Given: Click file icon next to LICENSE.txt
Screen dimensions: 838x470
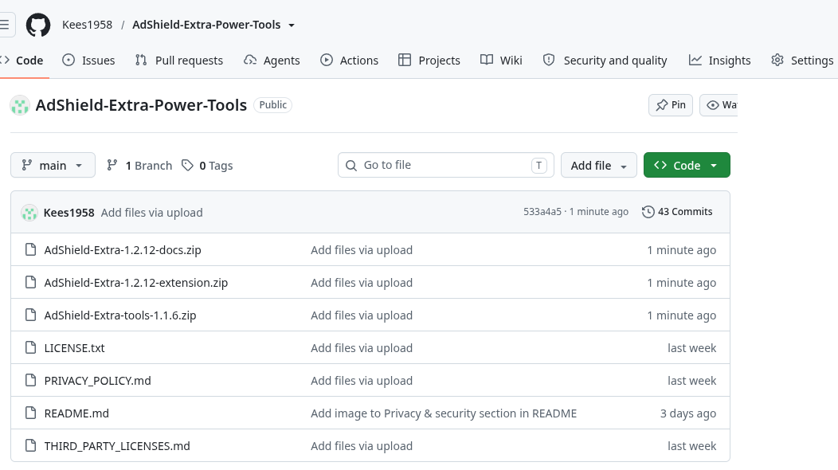Looking at the screenshot, I should click(x=30, y=347).
